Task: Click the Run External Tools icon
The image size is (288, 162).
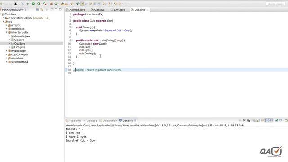Action: coord(45,4)
